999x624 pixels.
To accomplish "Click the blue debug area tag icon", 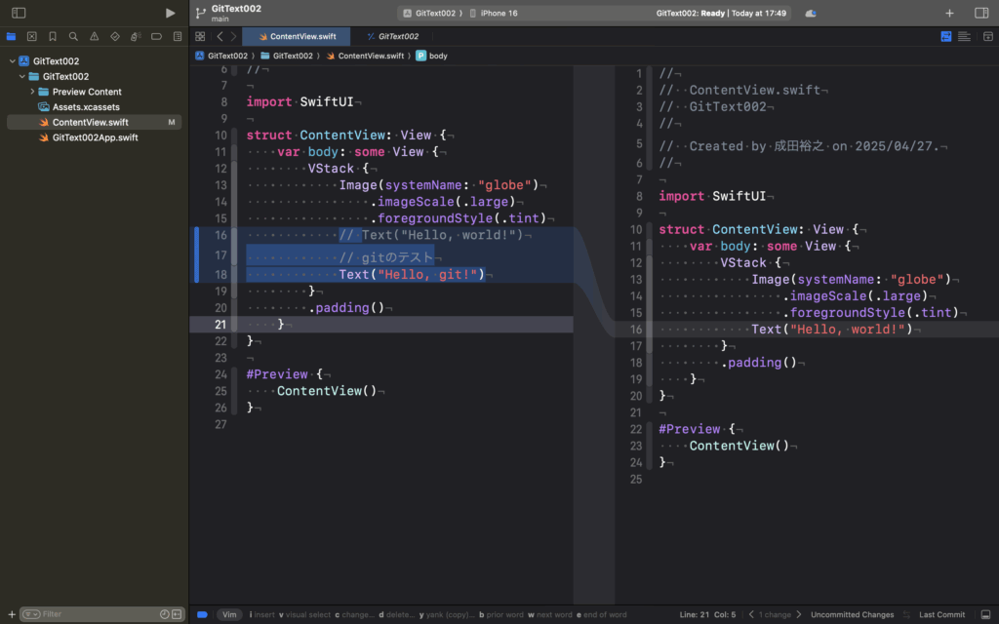I will [x=202, y=614].
